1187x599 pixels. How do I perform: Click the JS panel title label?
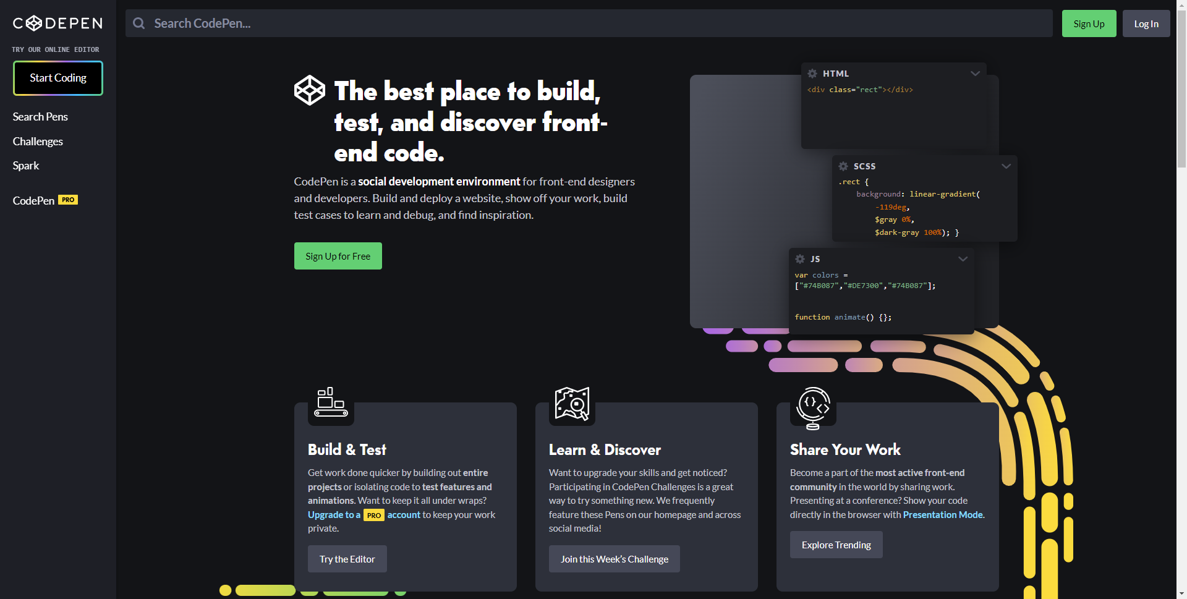tap(815, 259)
